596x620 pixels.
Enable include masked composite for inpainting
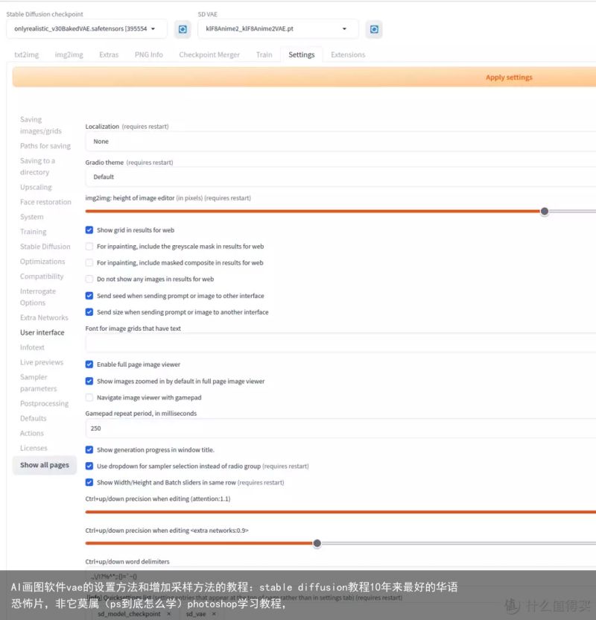89,262
